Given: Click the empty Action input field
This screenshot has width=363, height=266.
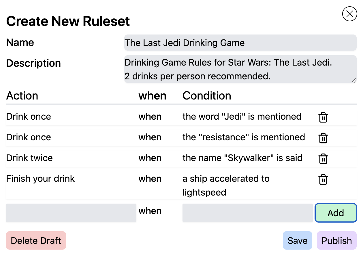Looking at the screenshot, I should (x=71, y=213).
